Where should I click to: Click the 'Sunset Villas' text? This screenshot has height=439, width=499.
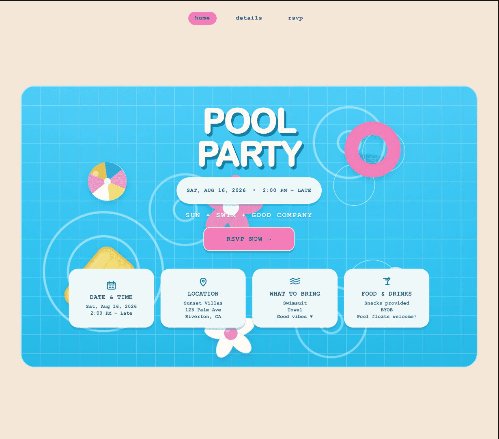click(x=203, y=303)
